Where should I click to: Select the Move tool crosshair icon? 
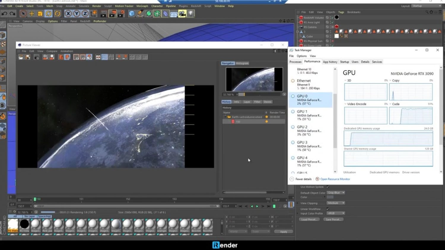31,14
